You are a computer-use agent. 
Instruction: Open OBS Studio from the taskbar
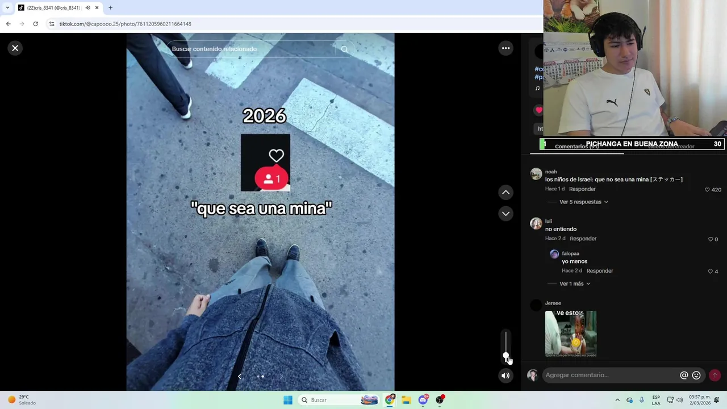[440, 400]
